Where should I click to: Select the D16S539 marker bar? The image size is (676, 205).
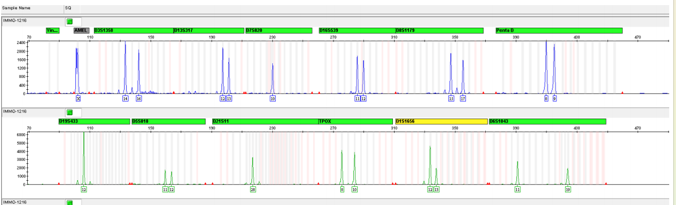click(357, 30)
